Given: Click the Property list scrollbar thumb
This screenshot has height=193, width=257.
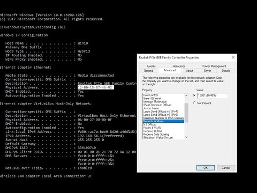Looking at the screenshot, I should (x=186, y=113).
